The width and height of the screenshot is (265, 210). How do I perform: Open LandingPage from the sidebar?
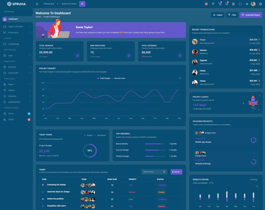(14, 44)
